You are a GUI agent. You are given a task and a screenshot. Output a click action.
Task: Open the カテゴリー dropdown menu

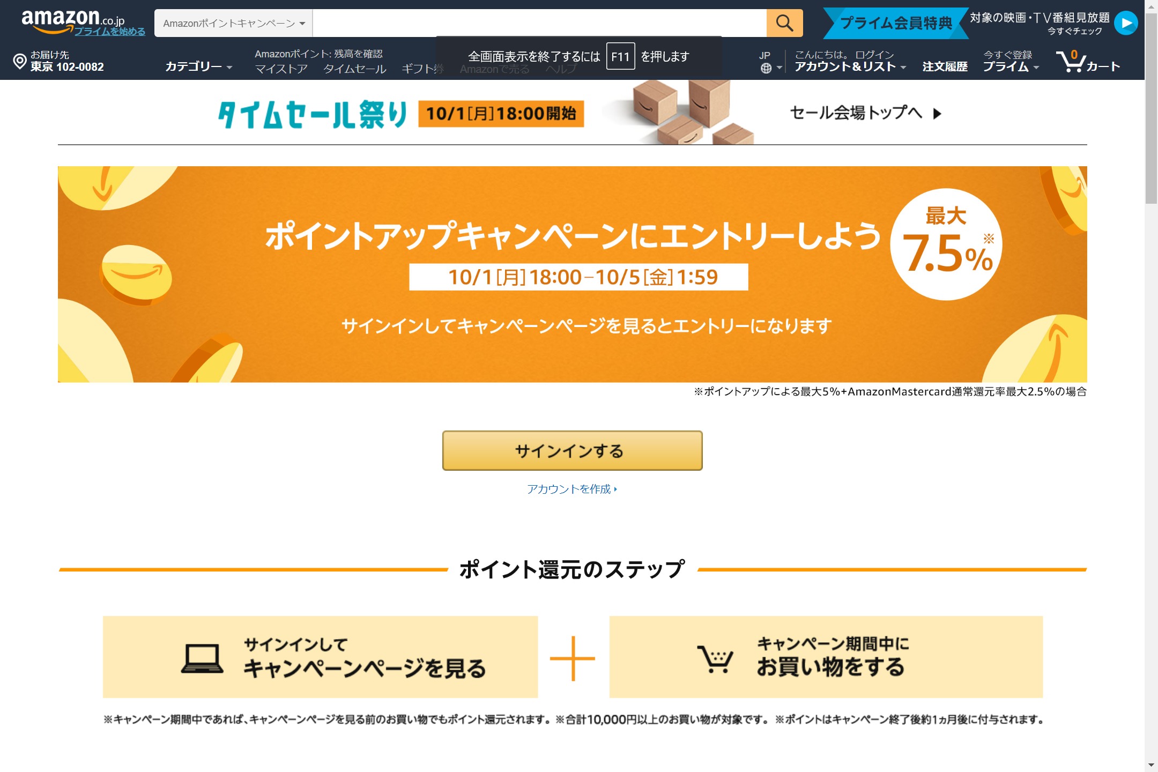(x=198, y=66)
